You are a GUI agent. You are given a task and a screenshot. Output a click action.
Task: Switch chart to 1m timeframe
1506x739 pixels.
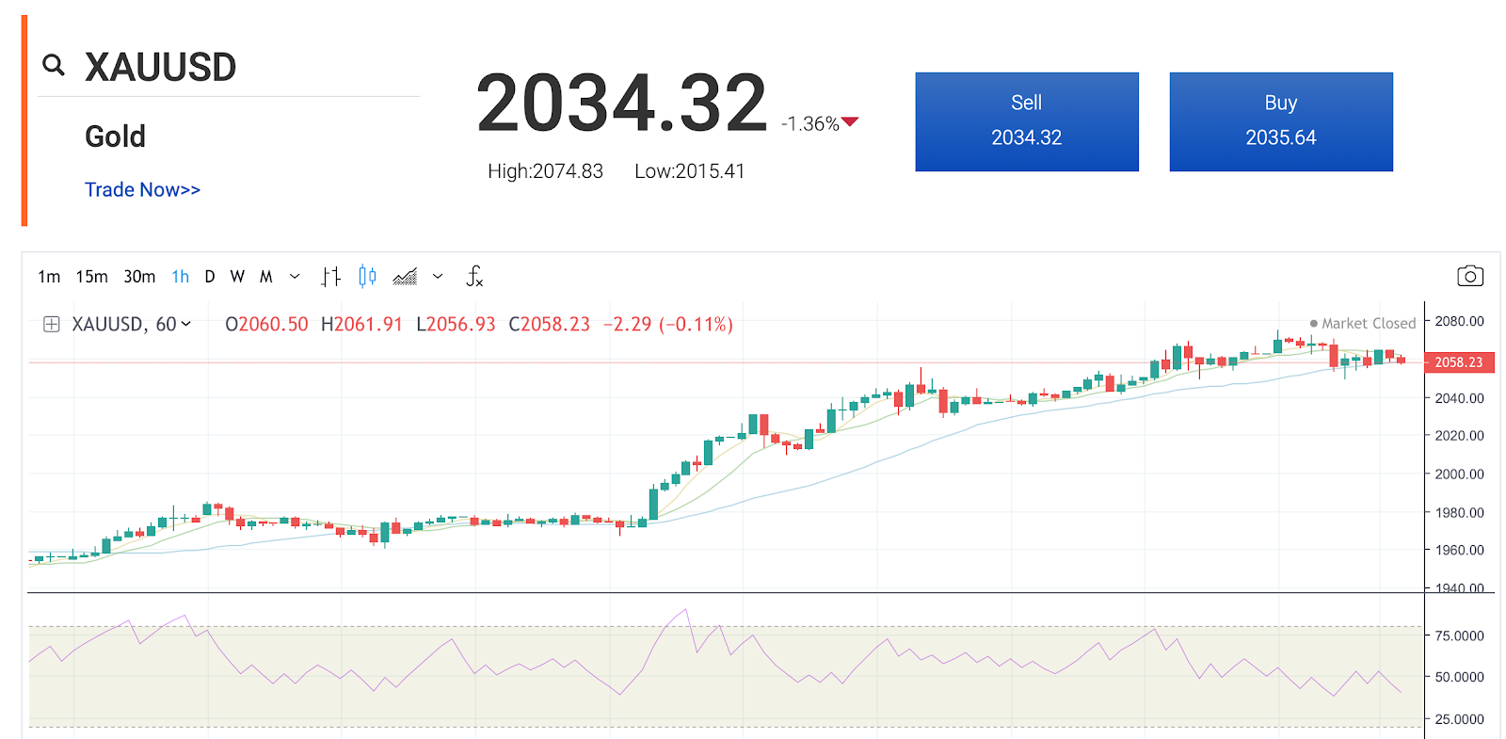[x=49, y=277]
